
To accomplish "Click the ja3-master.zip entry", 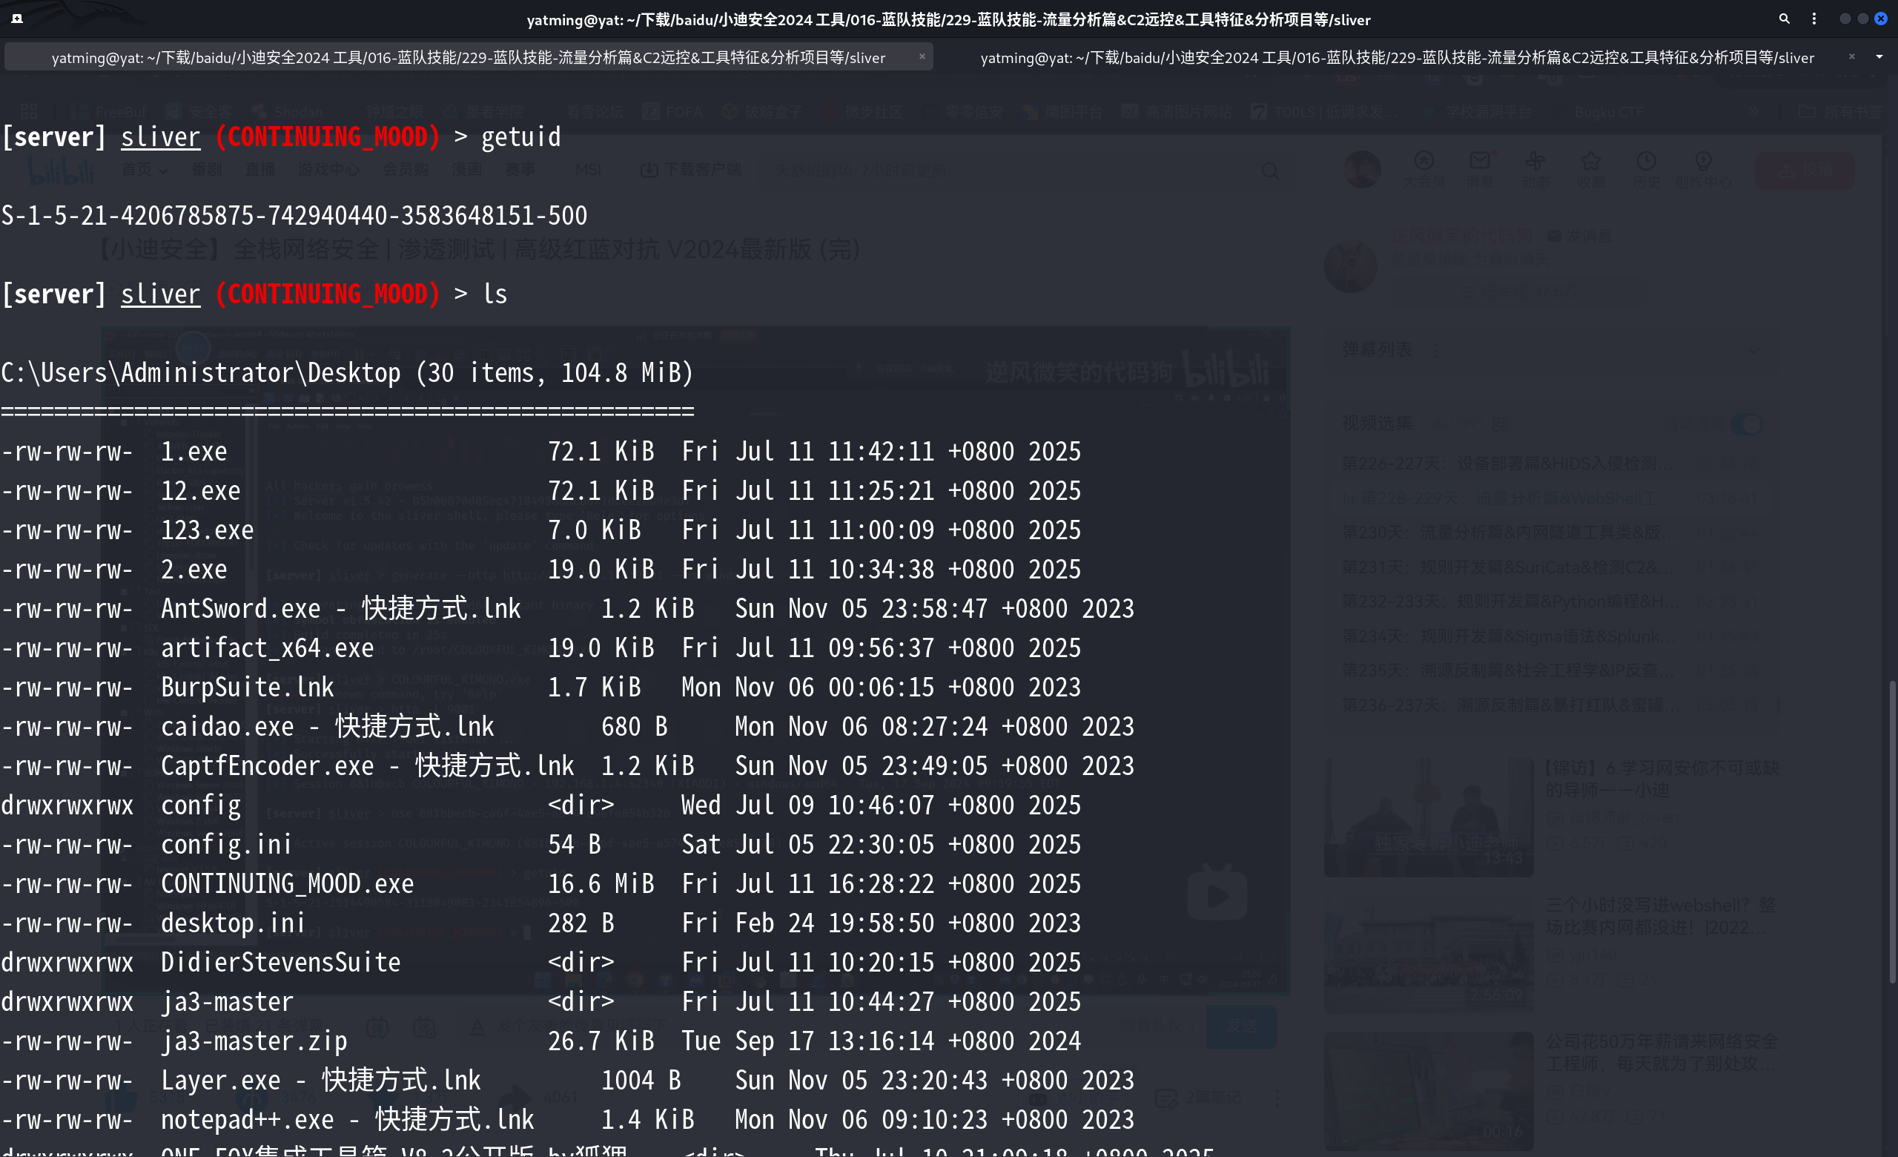I will click(x=254, y=1041).
